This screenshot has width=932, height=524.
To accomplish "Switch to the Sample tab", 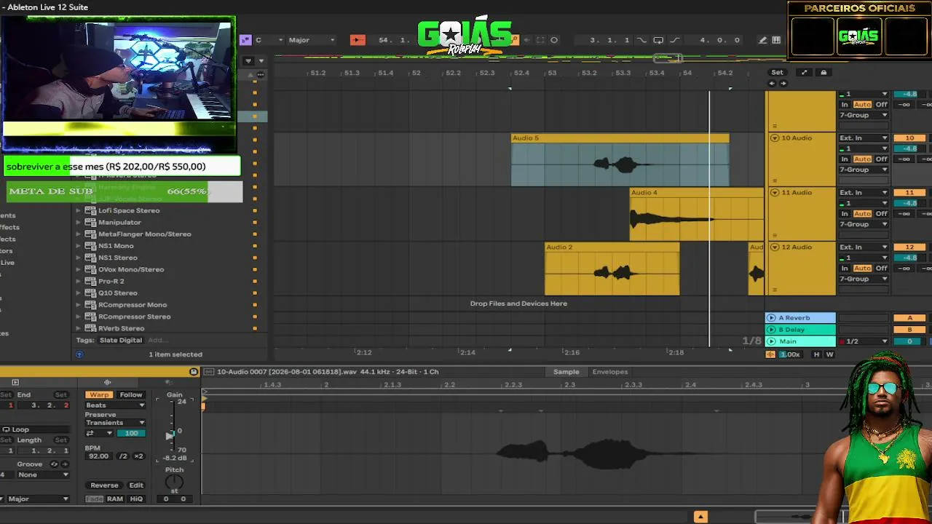I will pyautogui.click(x=566, y=372).
